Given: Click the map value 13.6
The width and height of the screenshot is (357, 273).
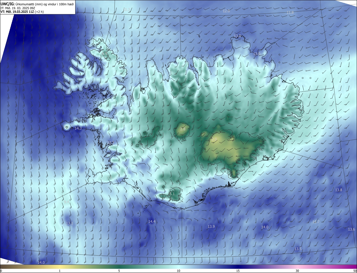Looking at the screenshot, I should pos(351,229).
